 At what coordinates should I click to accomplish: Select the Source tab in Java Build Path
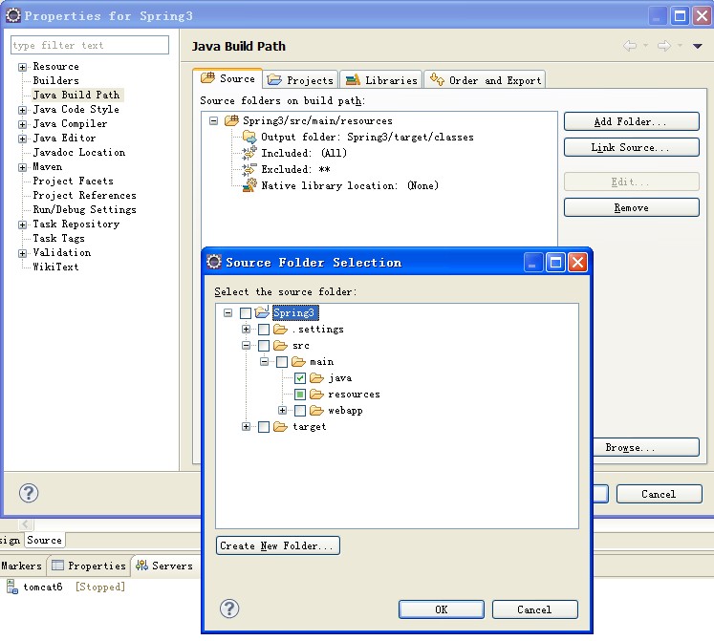coord(227,78)
